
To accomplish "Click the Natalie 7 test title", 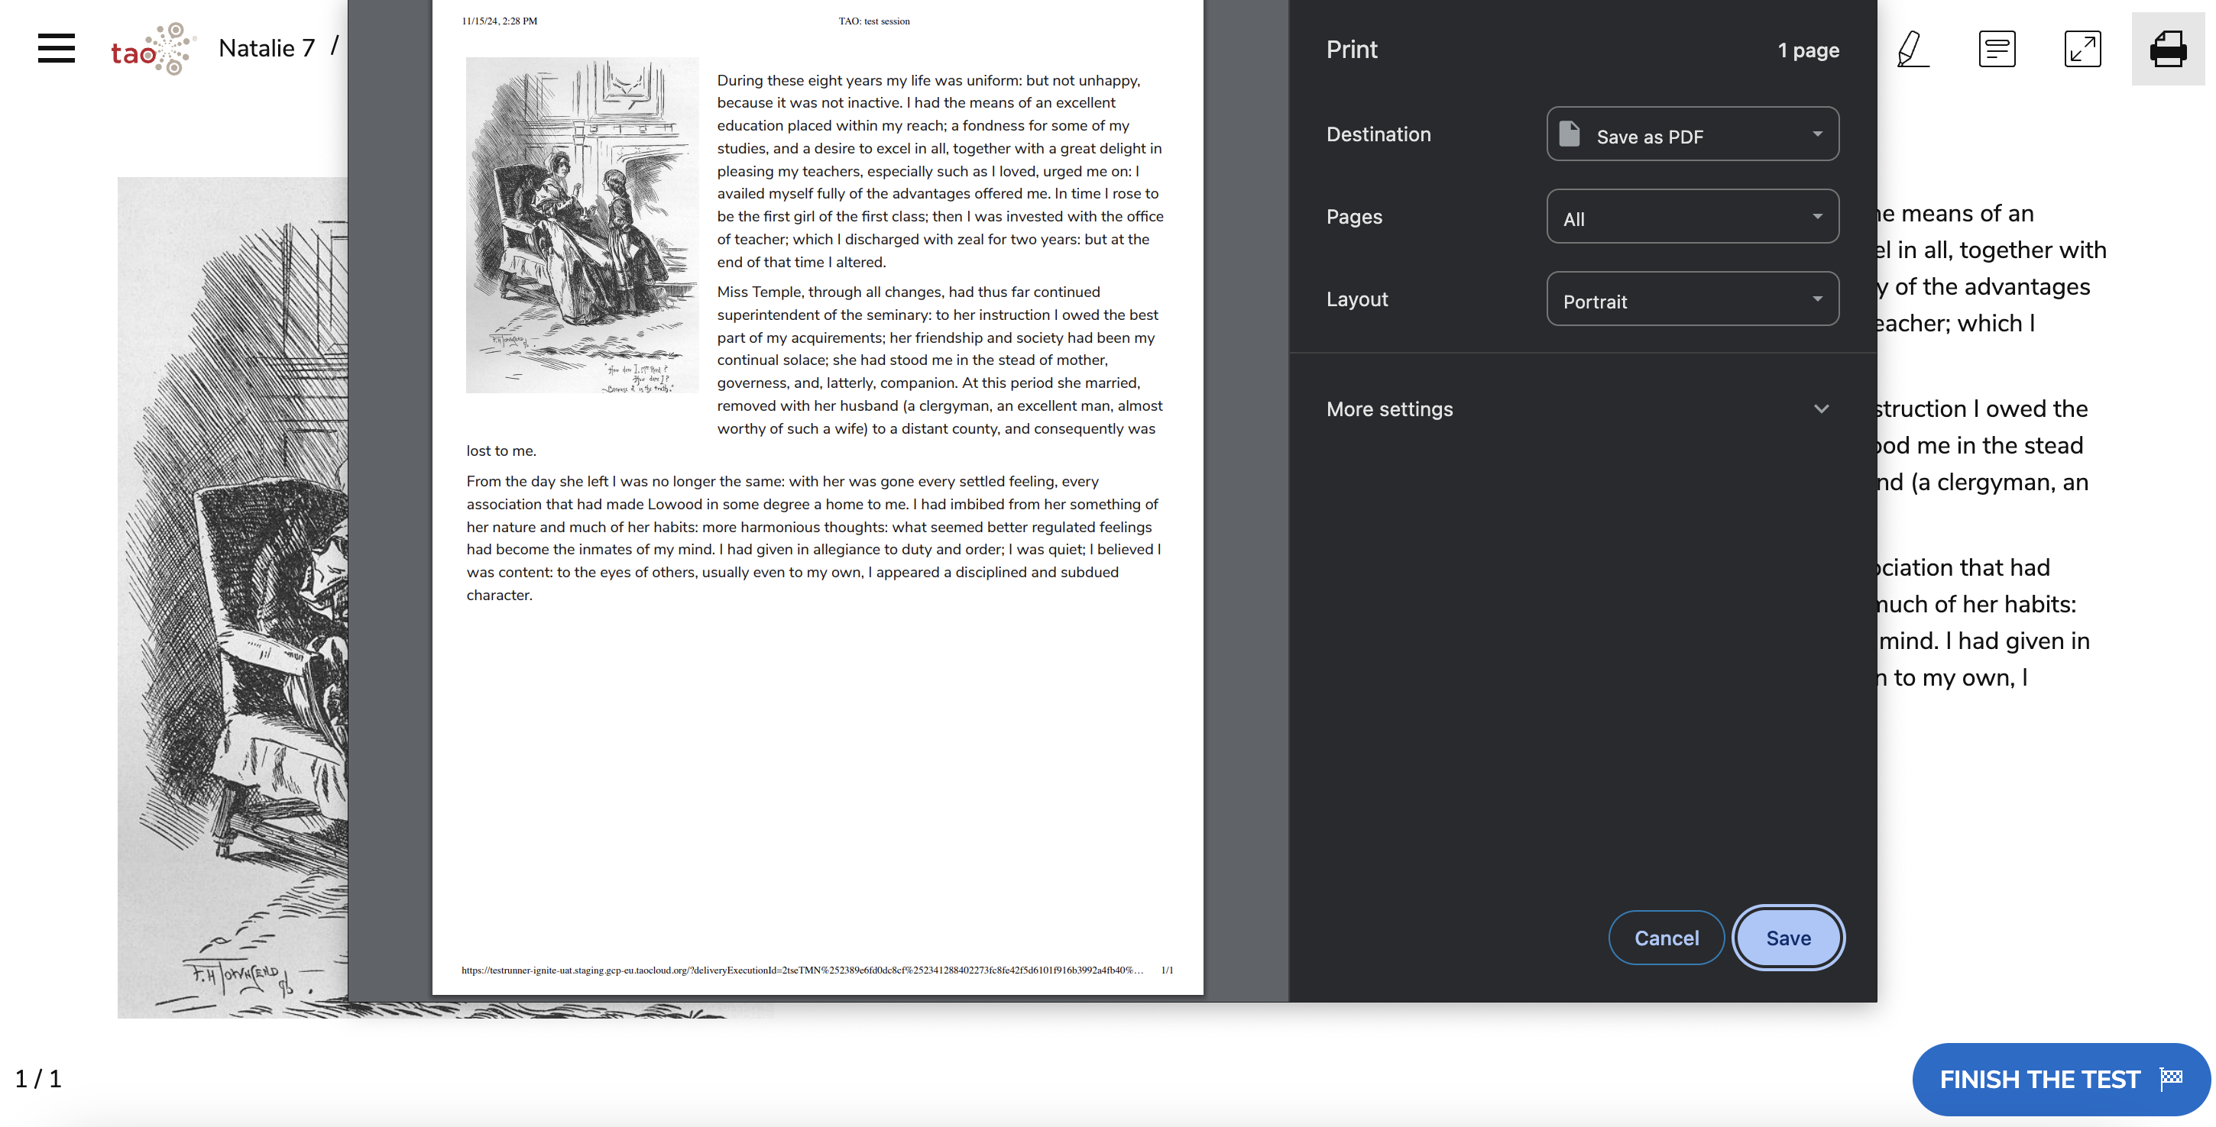I will [x=267, y=48].
